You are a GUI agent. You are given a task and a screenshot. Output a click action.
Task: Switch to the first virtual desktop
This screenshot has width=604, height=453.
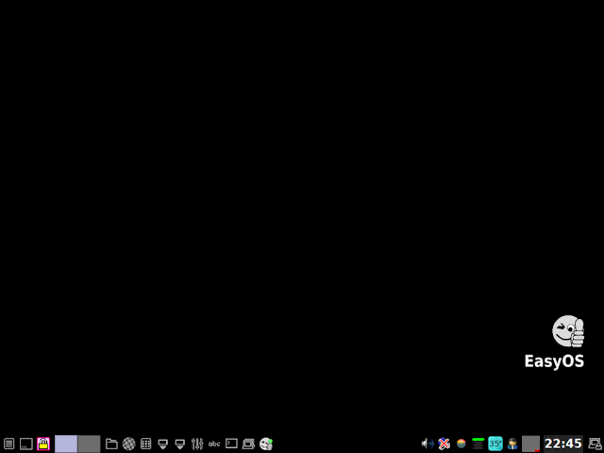[x=66, y=444]
